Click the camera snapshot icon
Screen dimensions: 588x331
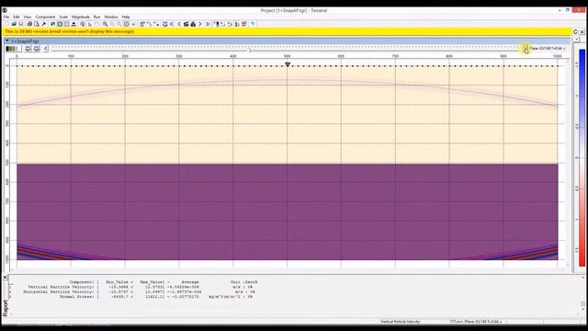(193, 24)
